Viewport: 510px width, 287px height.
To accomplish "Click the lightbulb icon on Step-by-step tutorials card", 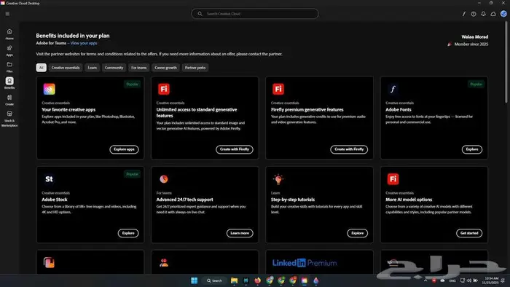I will click(278, 178).
